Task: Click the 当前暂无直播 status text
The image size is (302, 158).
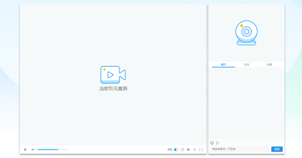Action: (x=113, y=88)
